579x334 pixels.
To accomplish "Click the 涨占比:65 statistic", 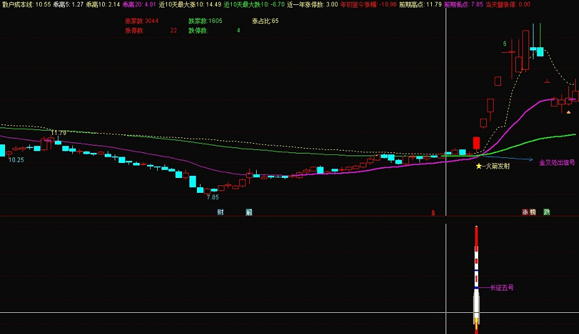I will 265,21.
